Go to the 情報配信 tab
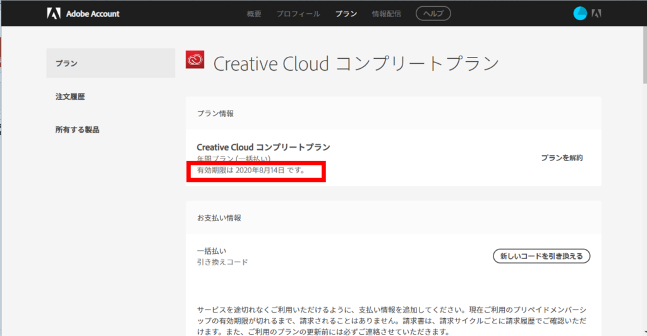The width and height of the screenshot is (647, 336). coord(386,14)
